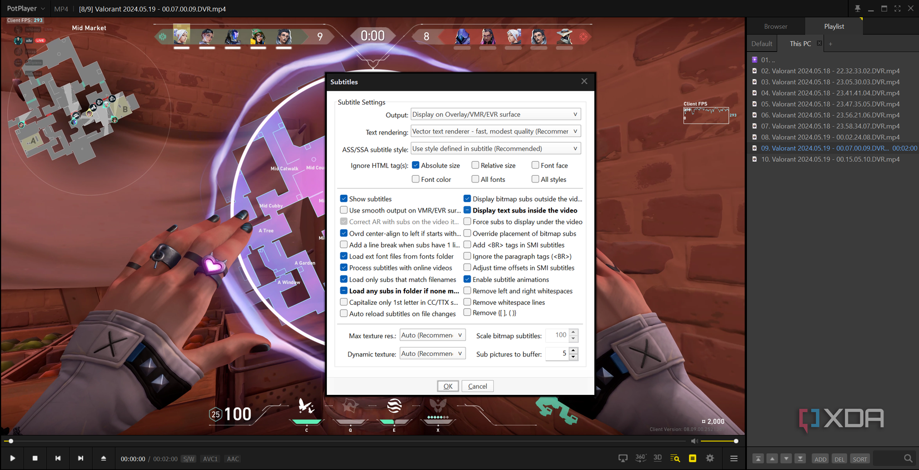Click OK in the Subtitles dialog
The width and height of the screenshot is (919, 470).
448,386
